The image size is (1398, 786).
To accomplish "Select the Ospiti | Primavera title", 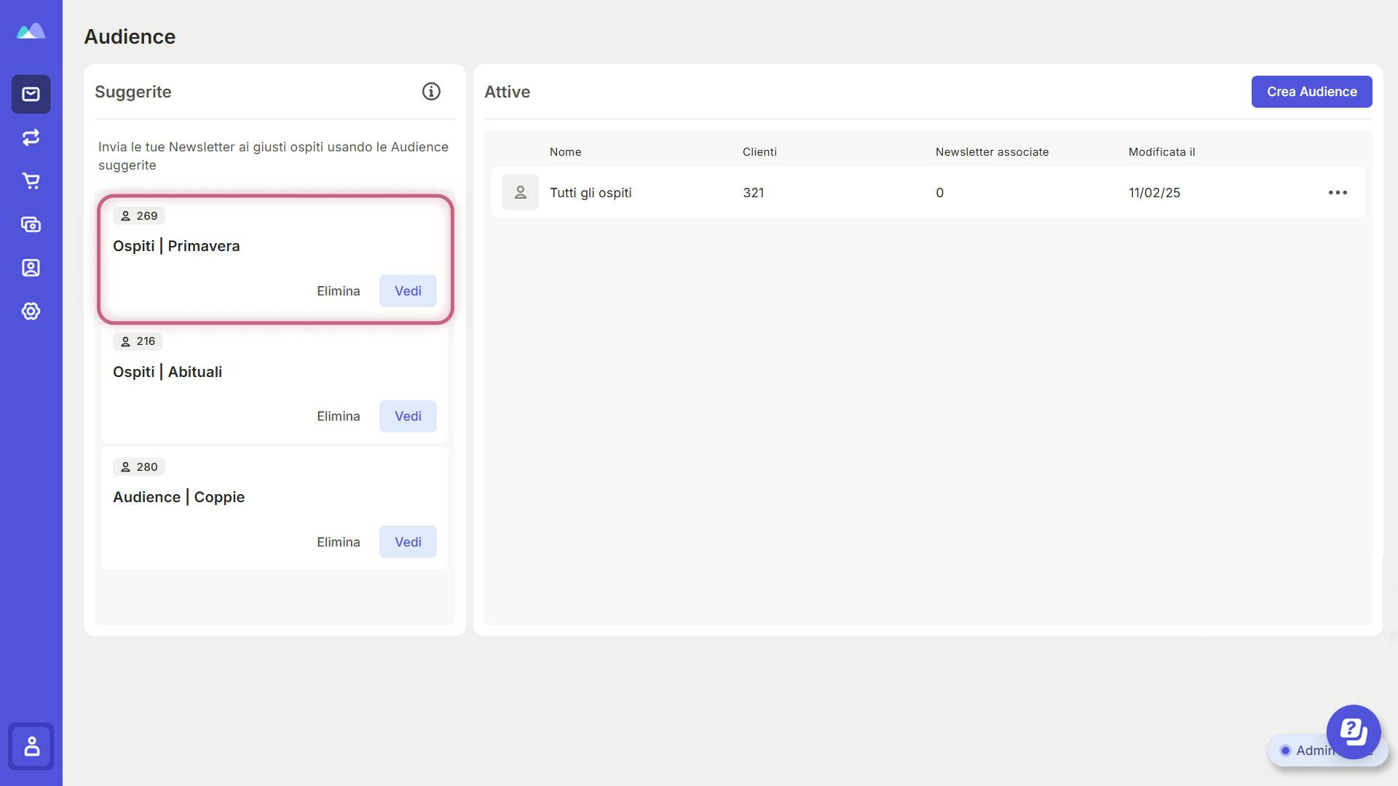I will tap(176, 246).
